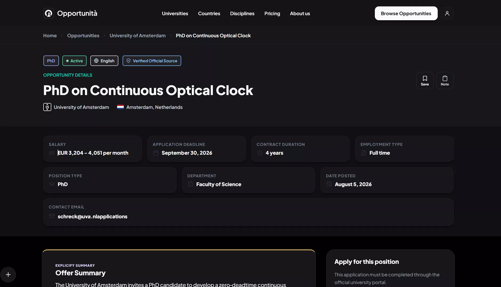Viewport: 501px width, 287px height.
Task: Click the application deadline calendar icon
Action: click(156, 153)
